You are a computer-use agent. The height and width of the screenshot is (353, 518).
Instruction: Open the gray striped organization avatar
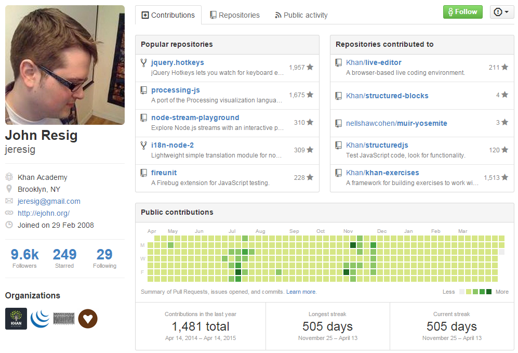pos(64,319)
